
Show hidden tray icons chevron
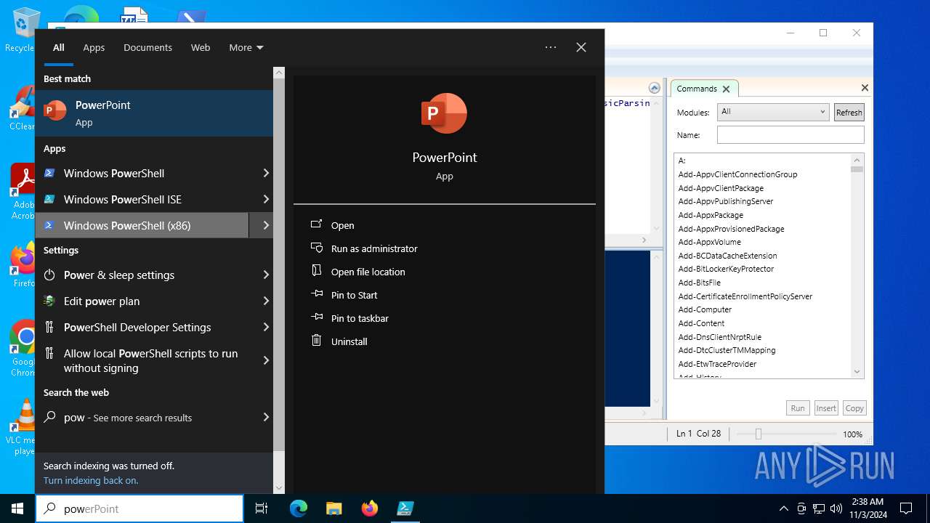[x=783, y=508]
